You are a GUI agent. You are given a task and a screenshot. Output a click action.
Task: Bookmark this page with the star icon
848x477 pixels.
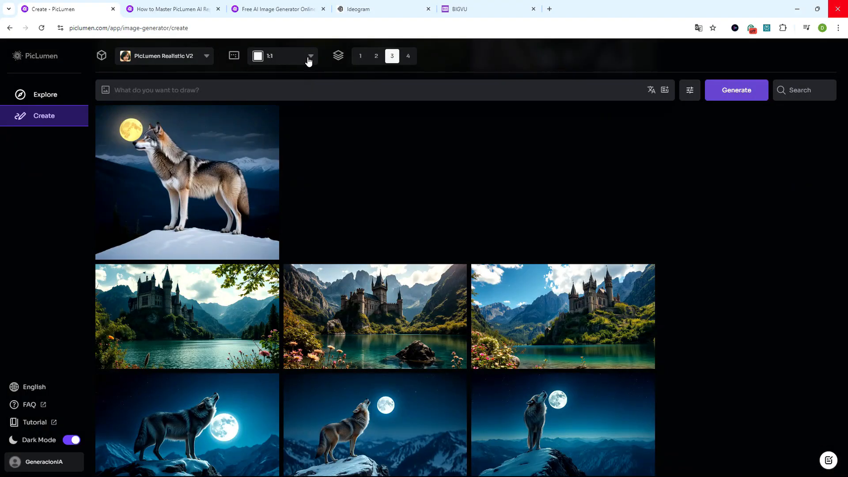click(x=713, y=28)
